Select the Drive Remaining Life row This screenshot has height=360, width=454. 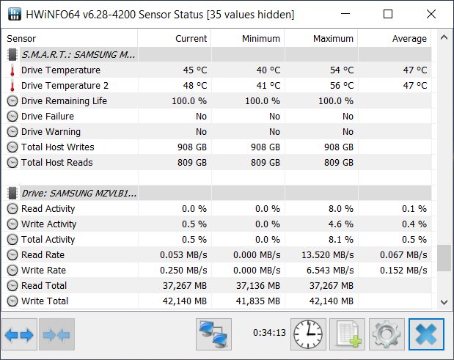(217, 100)
